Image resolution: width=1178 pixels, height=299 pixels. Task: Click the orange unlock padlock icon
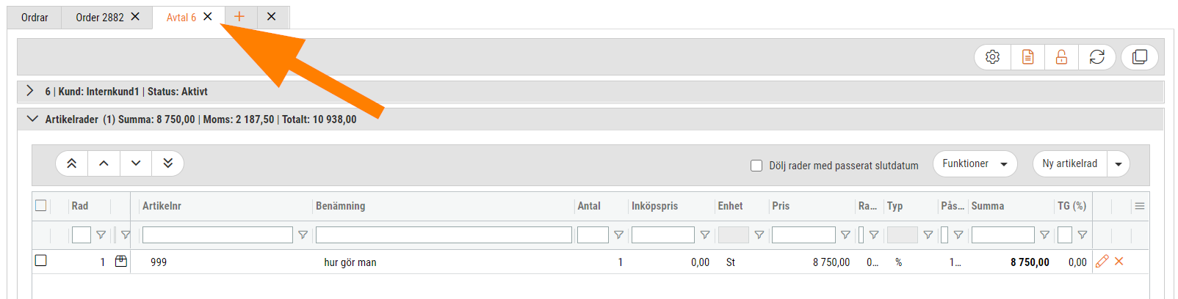[1061, 57]
